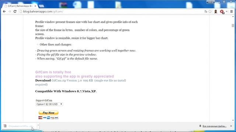Click "Other fixes and changes:" text
Screen dimensions: 236x132
(x=56, y=45)
